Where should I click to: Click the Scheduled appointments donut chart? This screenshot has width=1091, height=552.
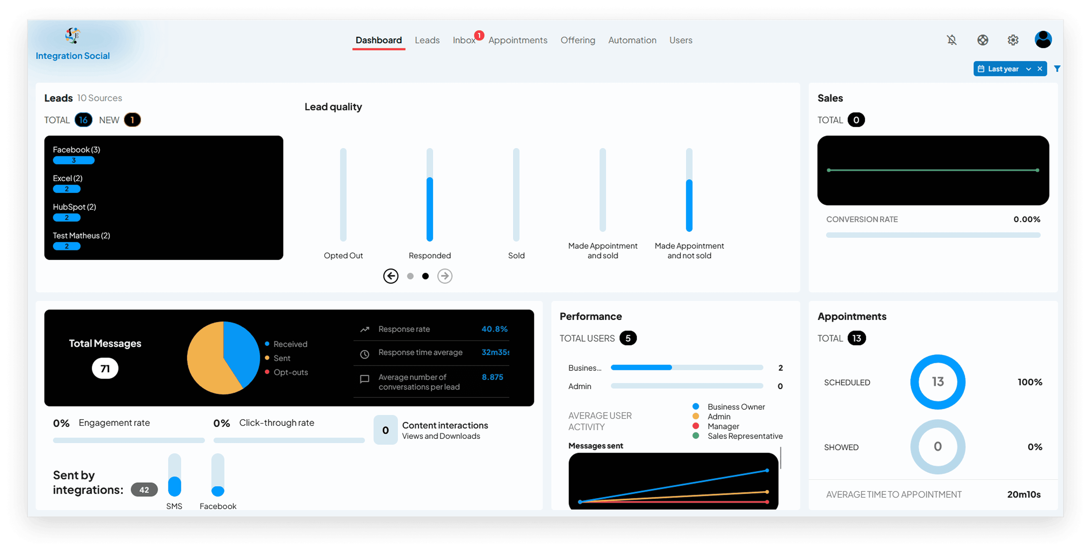pos(937,381)
